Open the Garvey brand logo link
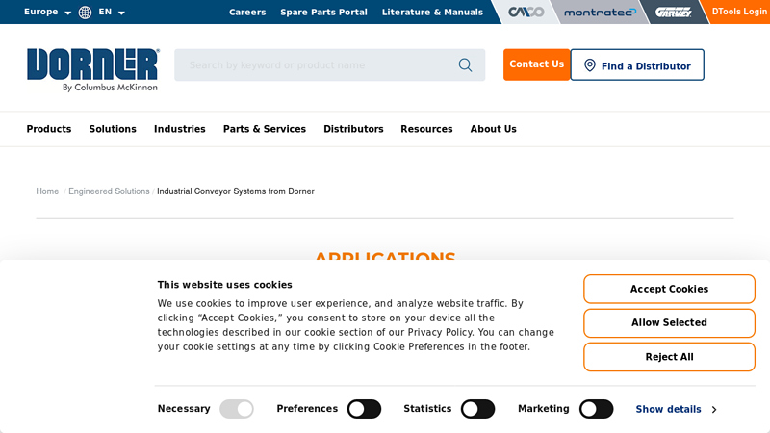This screenshot has width=770, height=433. tap(673, 13)
